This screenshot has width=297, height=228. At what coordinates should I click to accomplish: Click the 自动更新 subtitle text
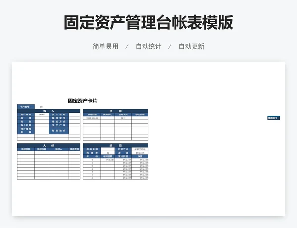pos(192,46)
